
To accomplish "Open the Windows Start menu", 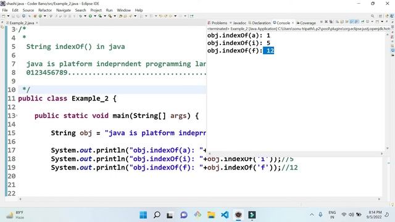I will tap(143, 215).
